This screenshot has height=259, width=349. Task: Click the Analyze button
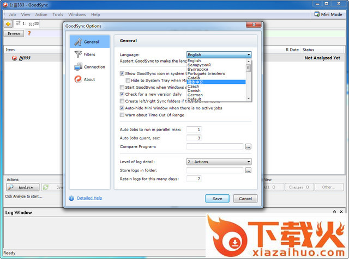(x=23, y=187)
